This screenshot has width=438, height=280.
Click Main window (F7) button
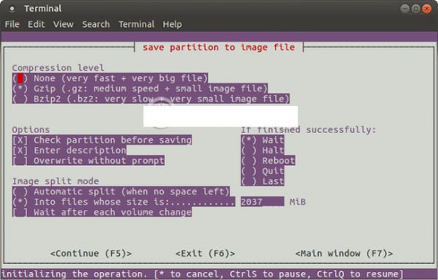(344, 254)
